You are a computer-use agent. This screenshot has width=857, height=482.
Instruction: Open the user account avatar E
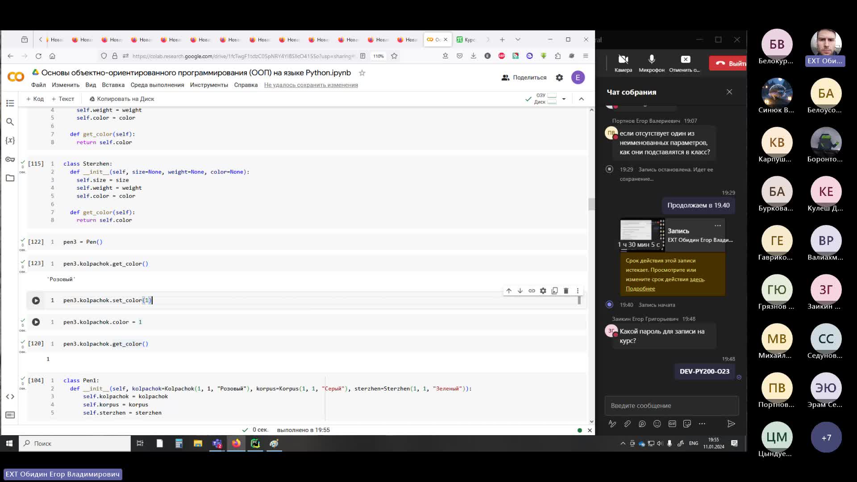578,78
